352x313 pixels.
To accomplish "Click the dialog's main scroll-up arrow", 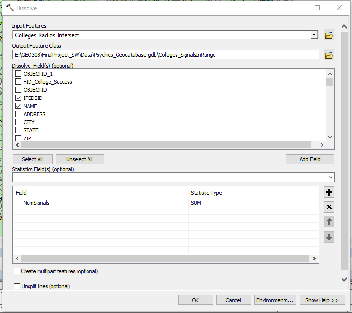I will pyautogui.click(x=344, y=27).
